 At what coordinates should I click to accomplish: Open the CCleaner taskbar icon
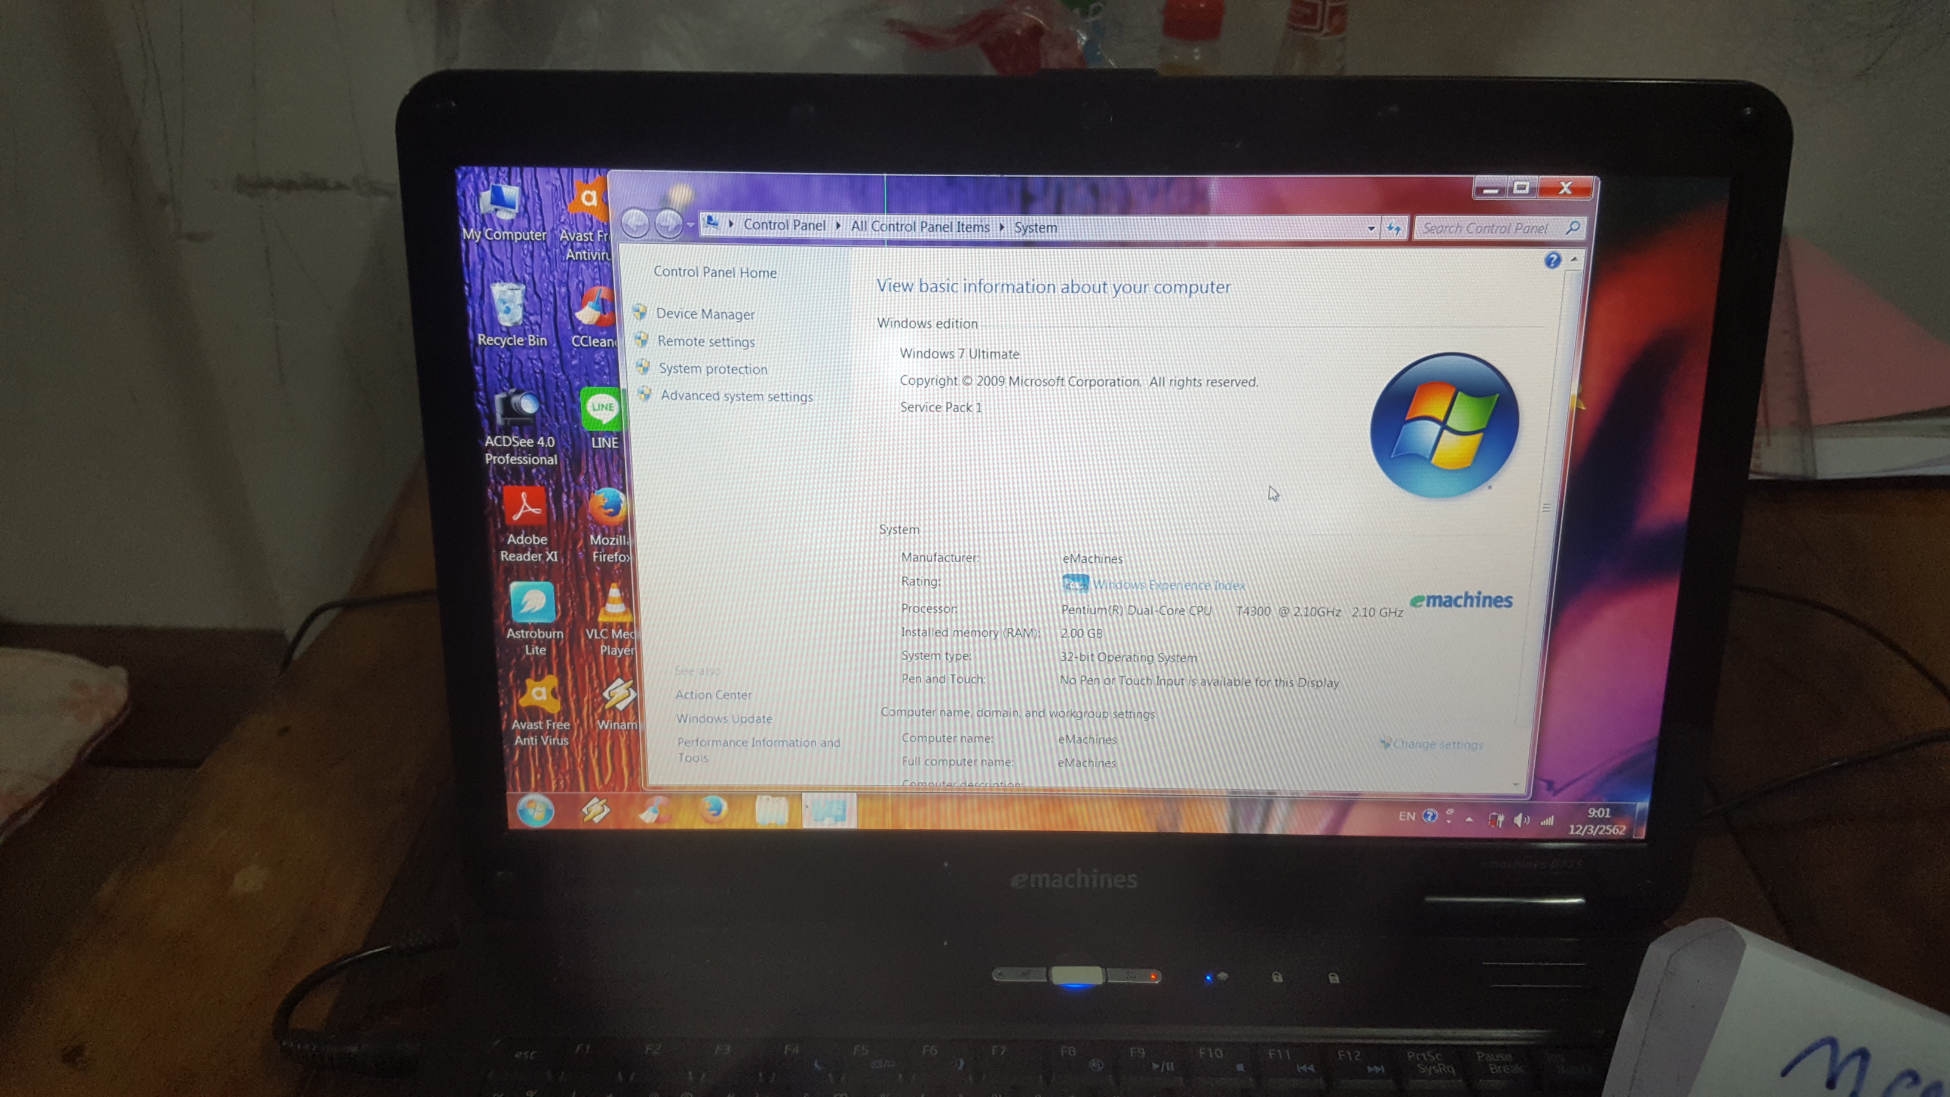pos(654,810)
